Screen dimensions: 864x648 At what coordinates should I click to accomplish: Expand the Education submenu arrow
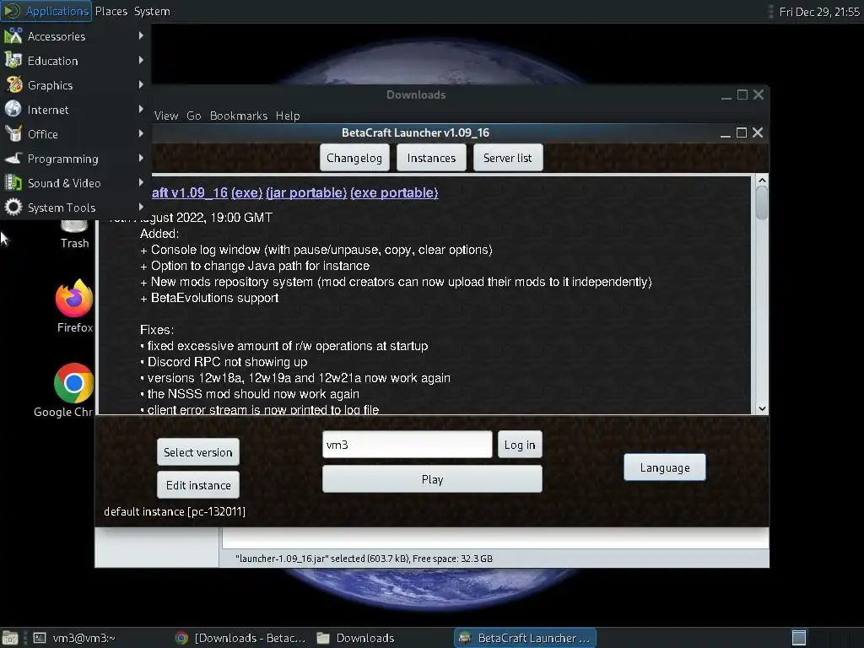[x=141, y=60]
